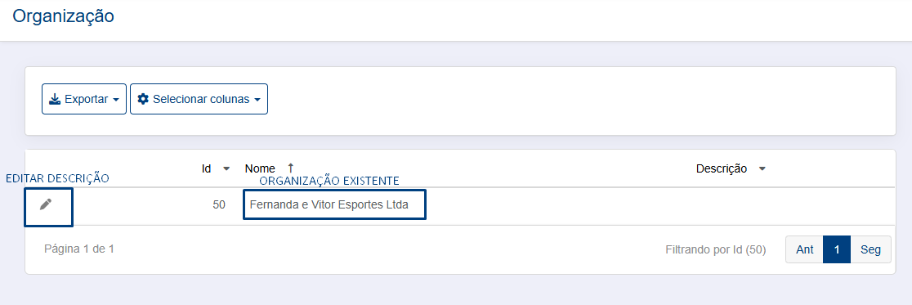The image size is (912, 305).
Task: Click the empty Descrição cell in row 50
Action: coord(791,205)
